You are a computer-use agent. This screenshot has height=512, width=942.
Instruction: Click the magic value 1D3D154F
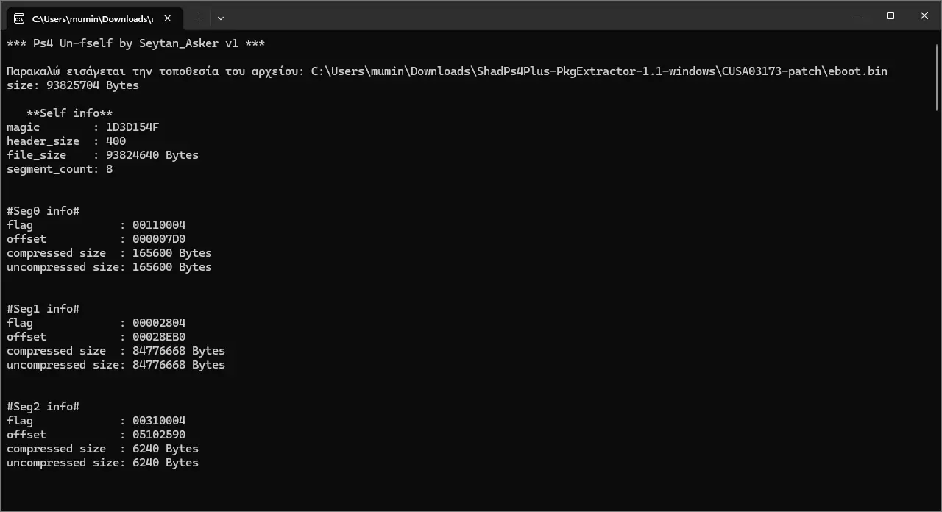[132, 127]
